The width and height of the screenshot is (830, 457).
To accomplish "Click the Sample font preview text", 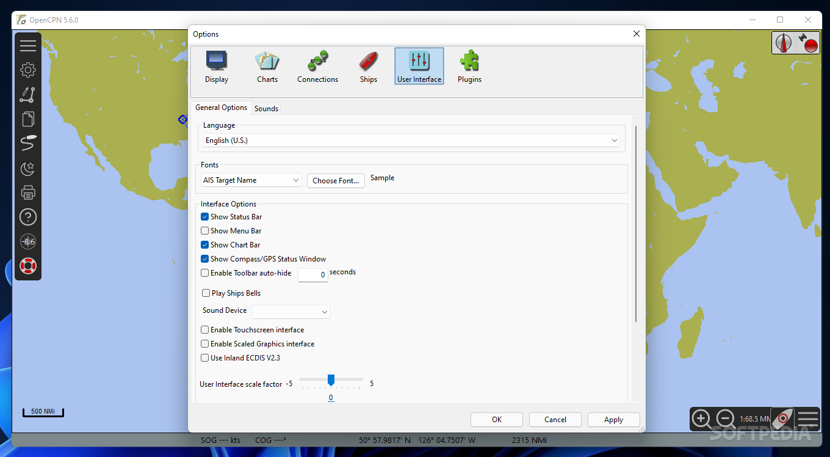I will click(x=383, y=178).
